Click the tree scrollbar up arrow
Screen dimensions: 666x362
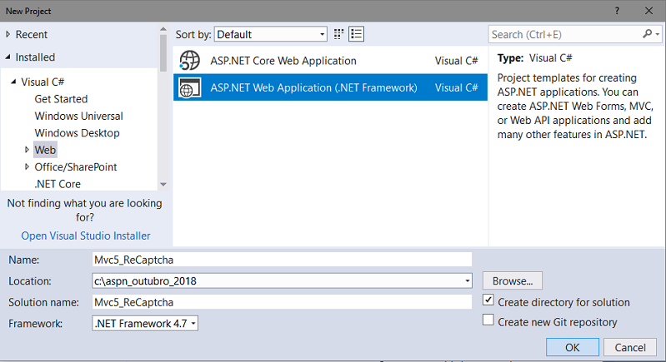point(163,29)
